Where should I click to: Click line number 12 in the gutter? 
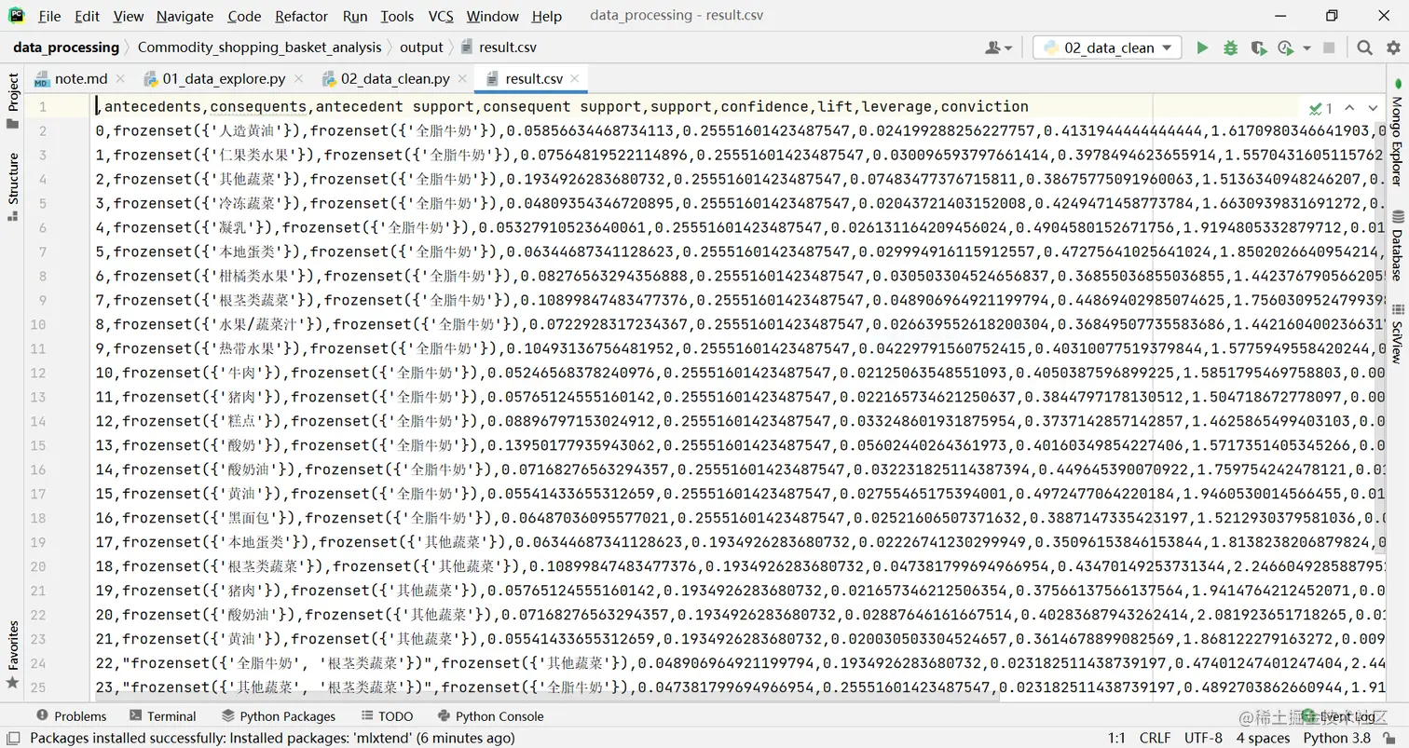coord(37,373)
